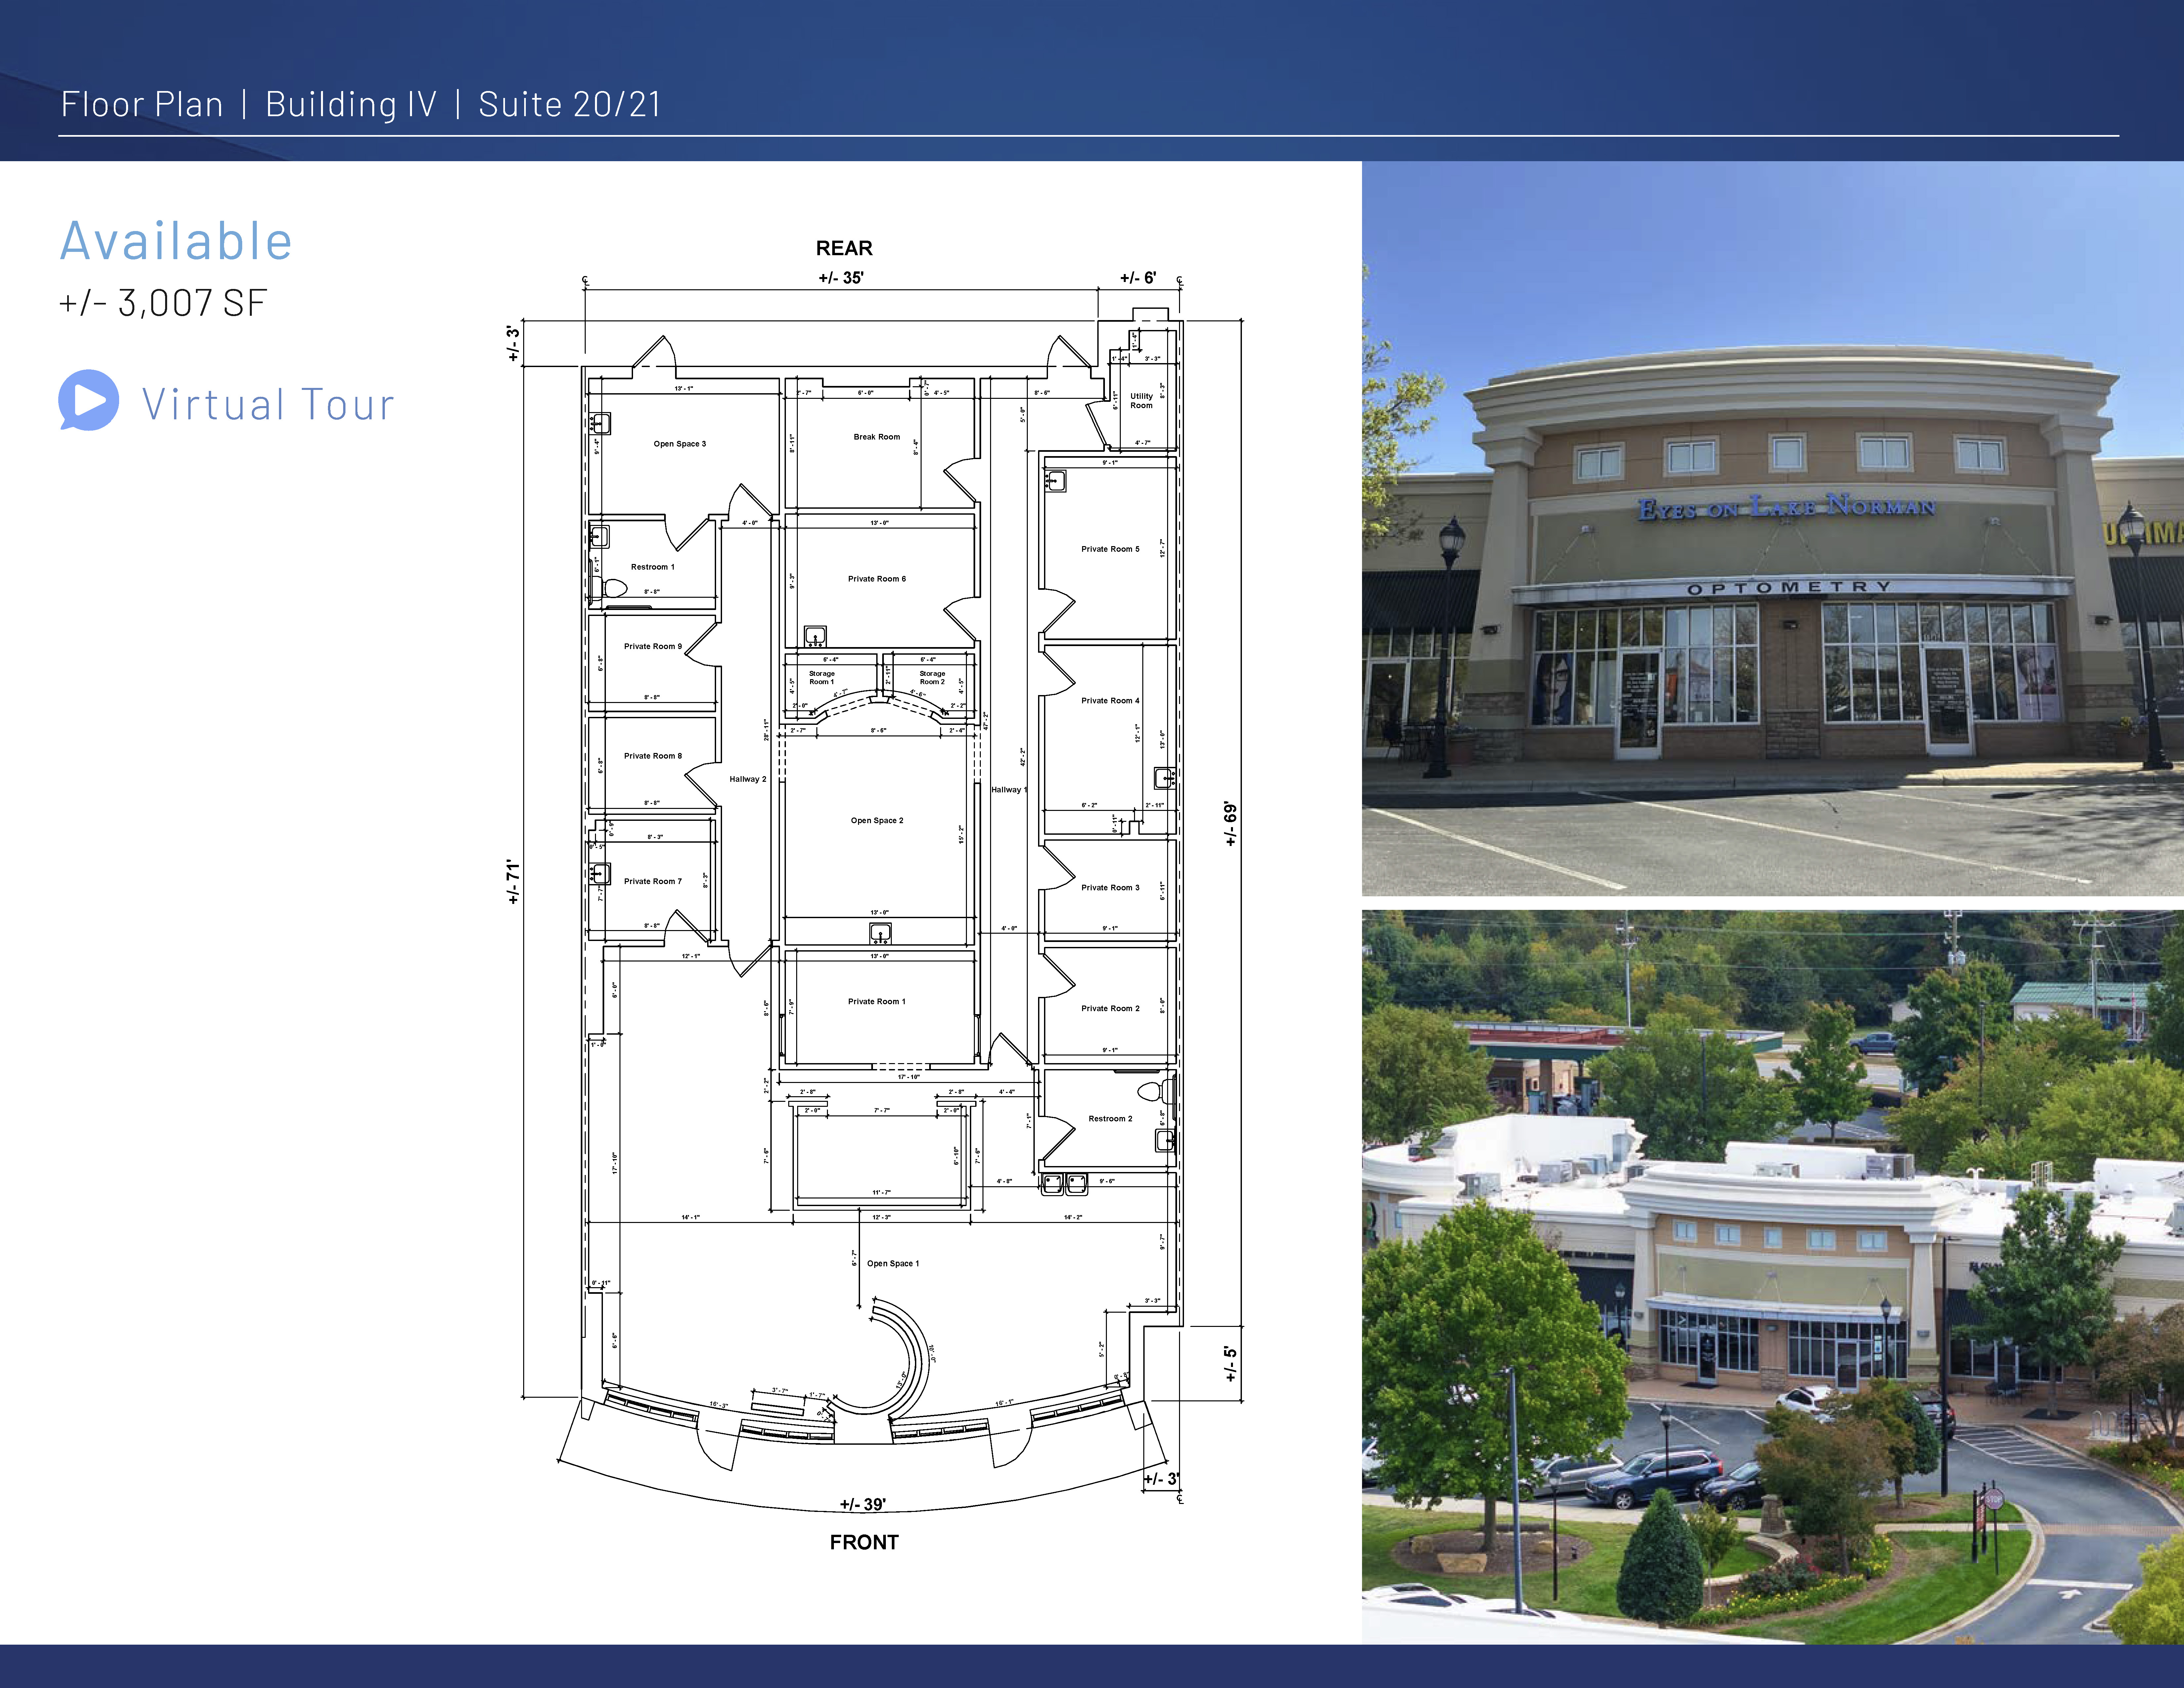Click the 'Private Room 8' label
2184x1688 pixels.
click(x=653, y=756)
